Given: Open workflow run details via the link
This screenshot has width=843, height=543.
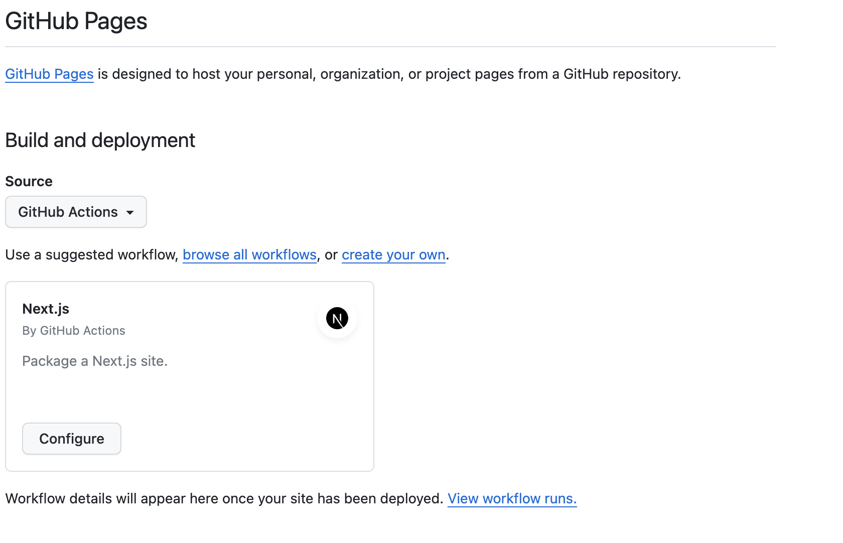Looking at the screenshot, I should pos(512,498).
